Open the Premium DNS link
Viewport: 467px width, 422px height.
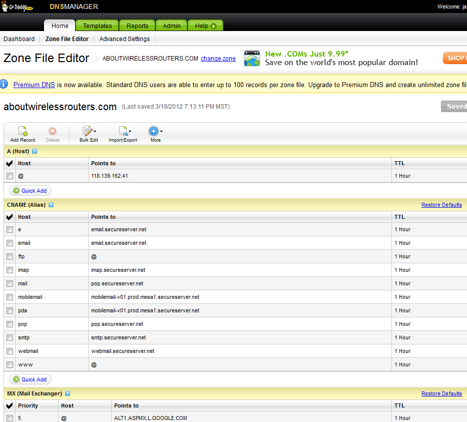[34, 85]
